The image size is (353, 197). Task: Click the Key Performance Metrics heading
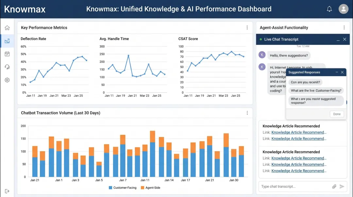(44, 28)
